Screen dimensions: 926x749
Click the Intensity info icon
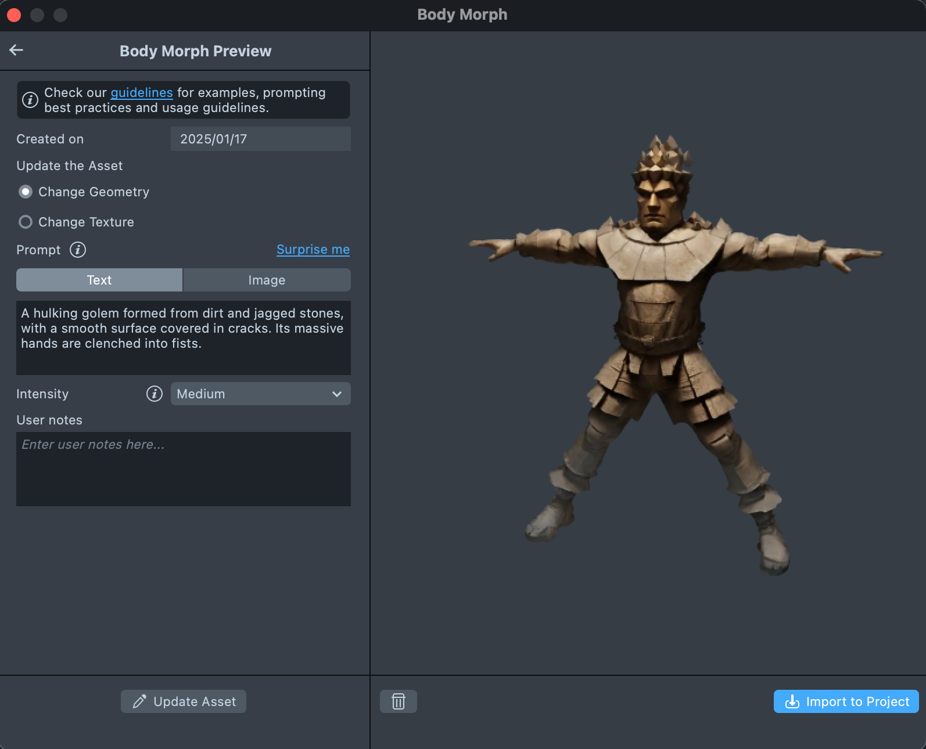155,394
